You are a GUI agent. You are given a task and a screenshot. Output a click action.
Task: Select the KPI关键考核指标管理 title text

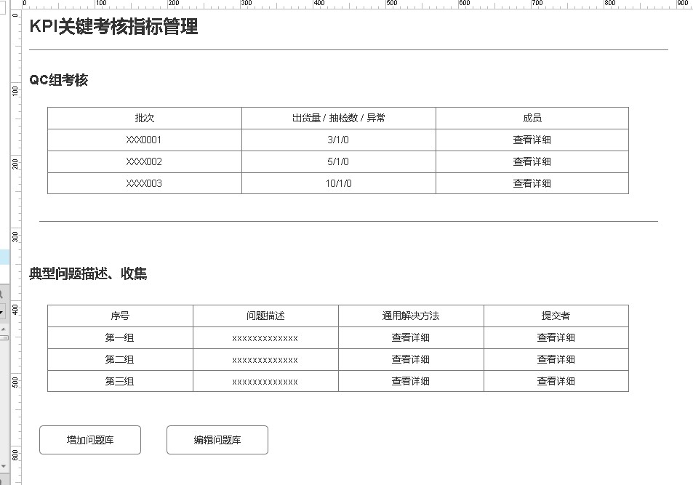coord(113,27)
